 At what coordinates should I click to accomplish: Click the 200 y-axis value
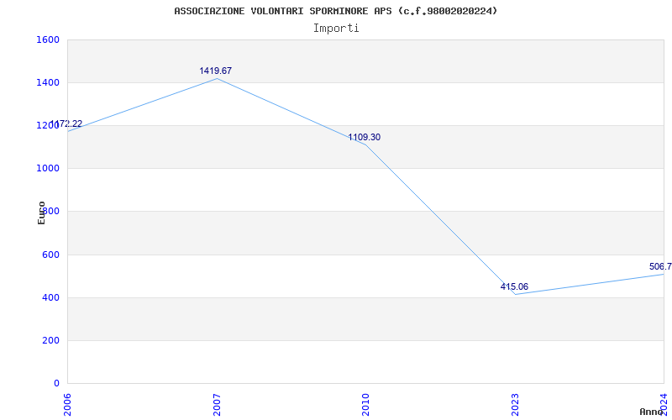tap(50, 340)
